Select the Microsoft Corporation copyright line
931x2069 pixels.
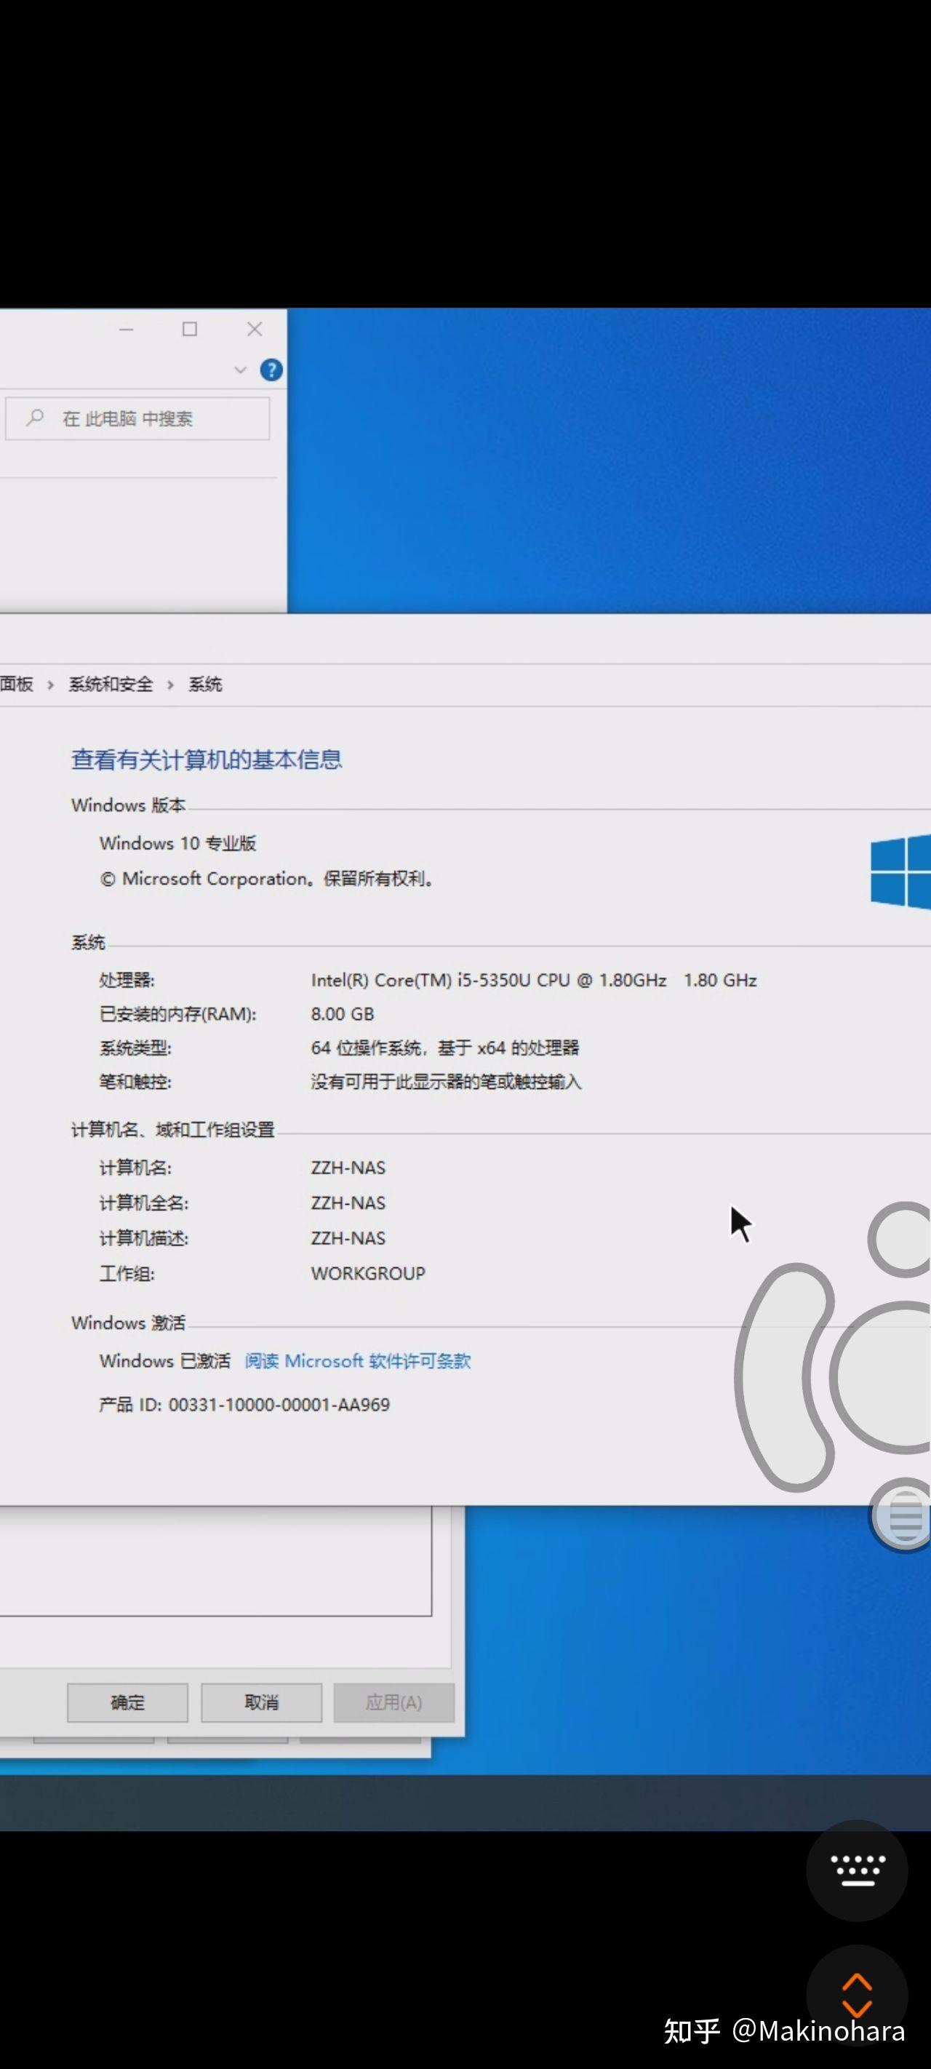tap(268, 879)
